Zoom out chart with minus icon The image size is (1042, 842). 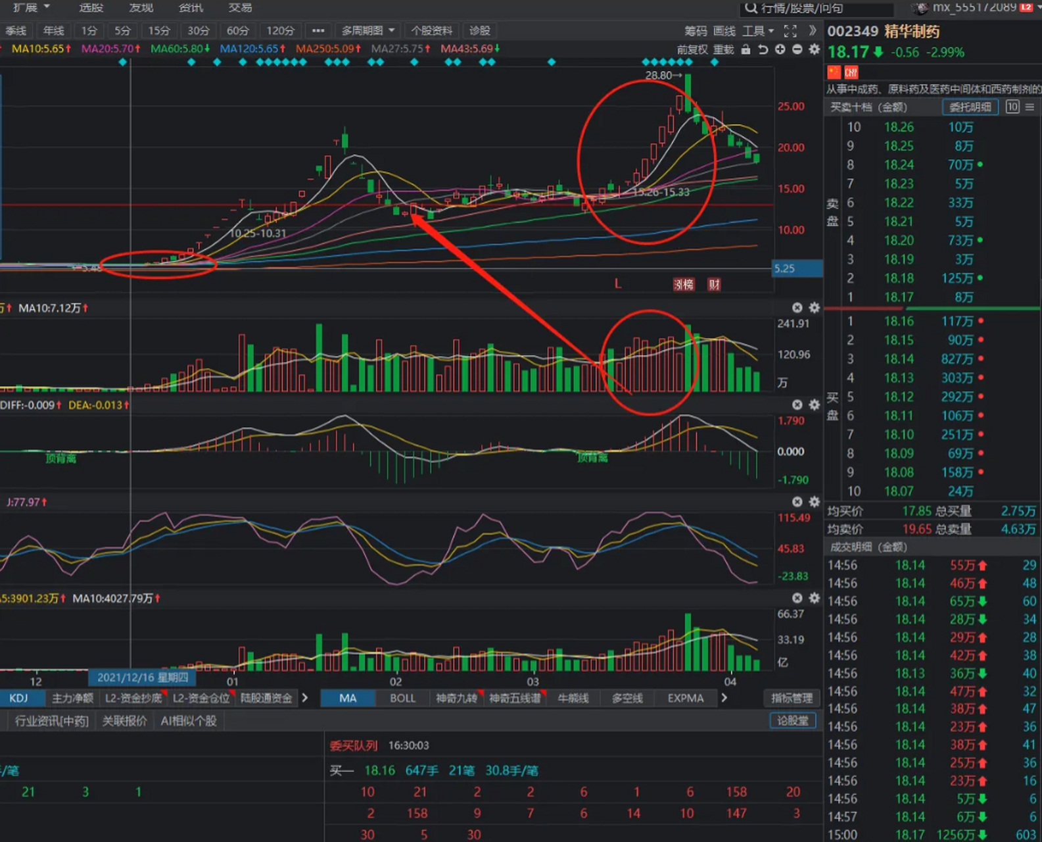(x=797, y=49)
